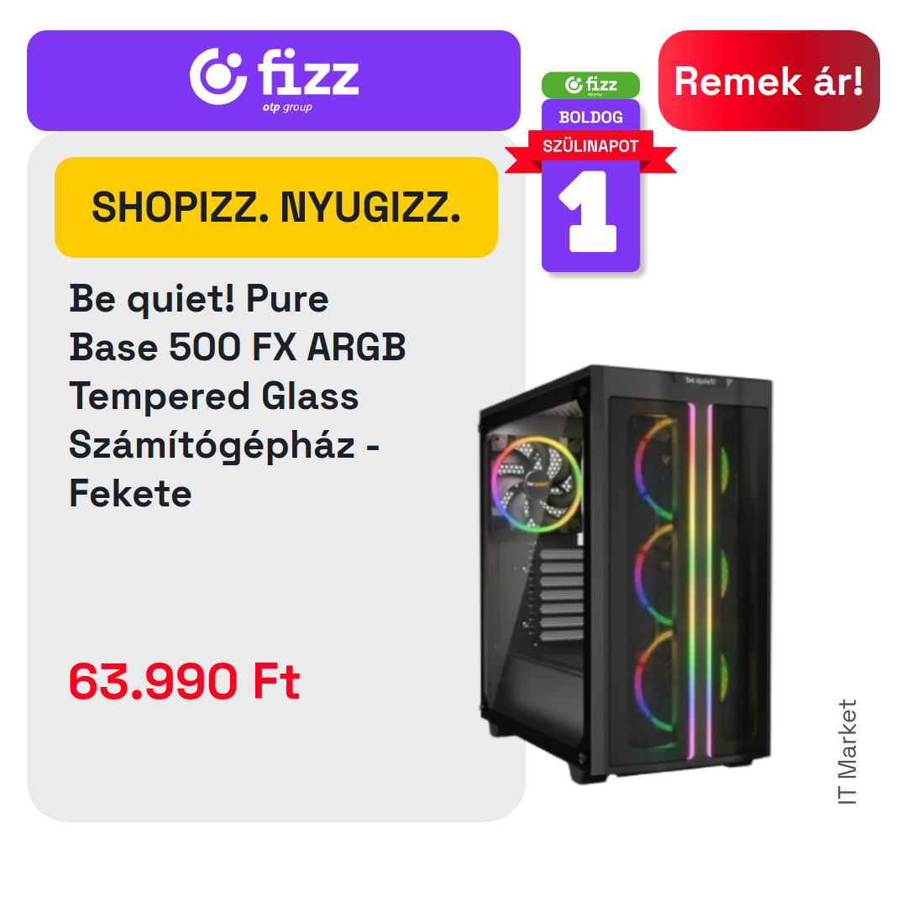This screenshot has width=907, height=907.
Task: Click the large number 1 badge
Action: pyautogui.click(x=590, y=211)
